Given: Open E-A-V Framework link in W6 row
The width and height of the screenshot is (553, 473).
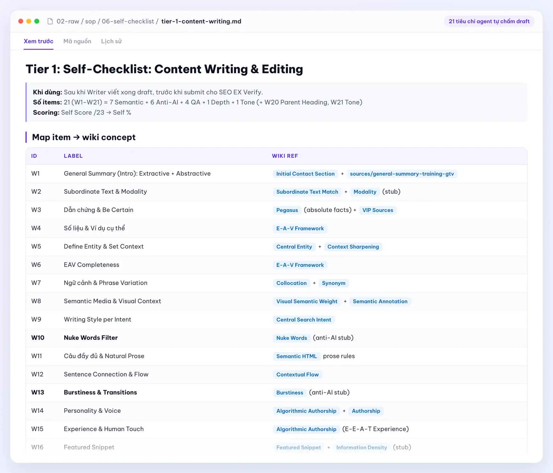Looking at the screenshot, I should pos(300,265).
